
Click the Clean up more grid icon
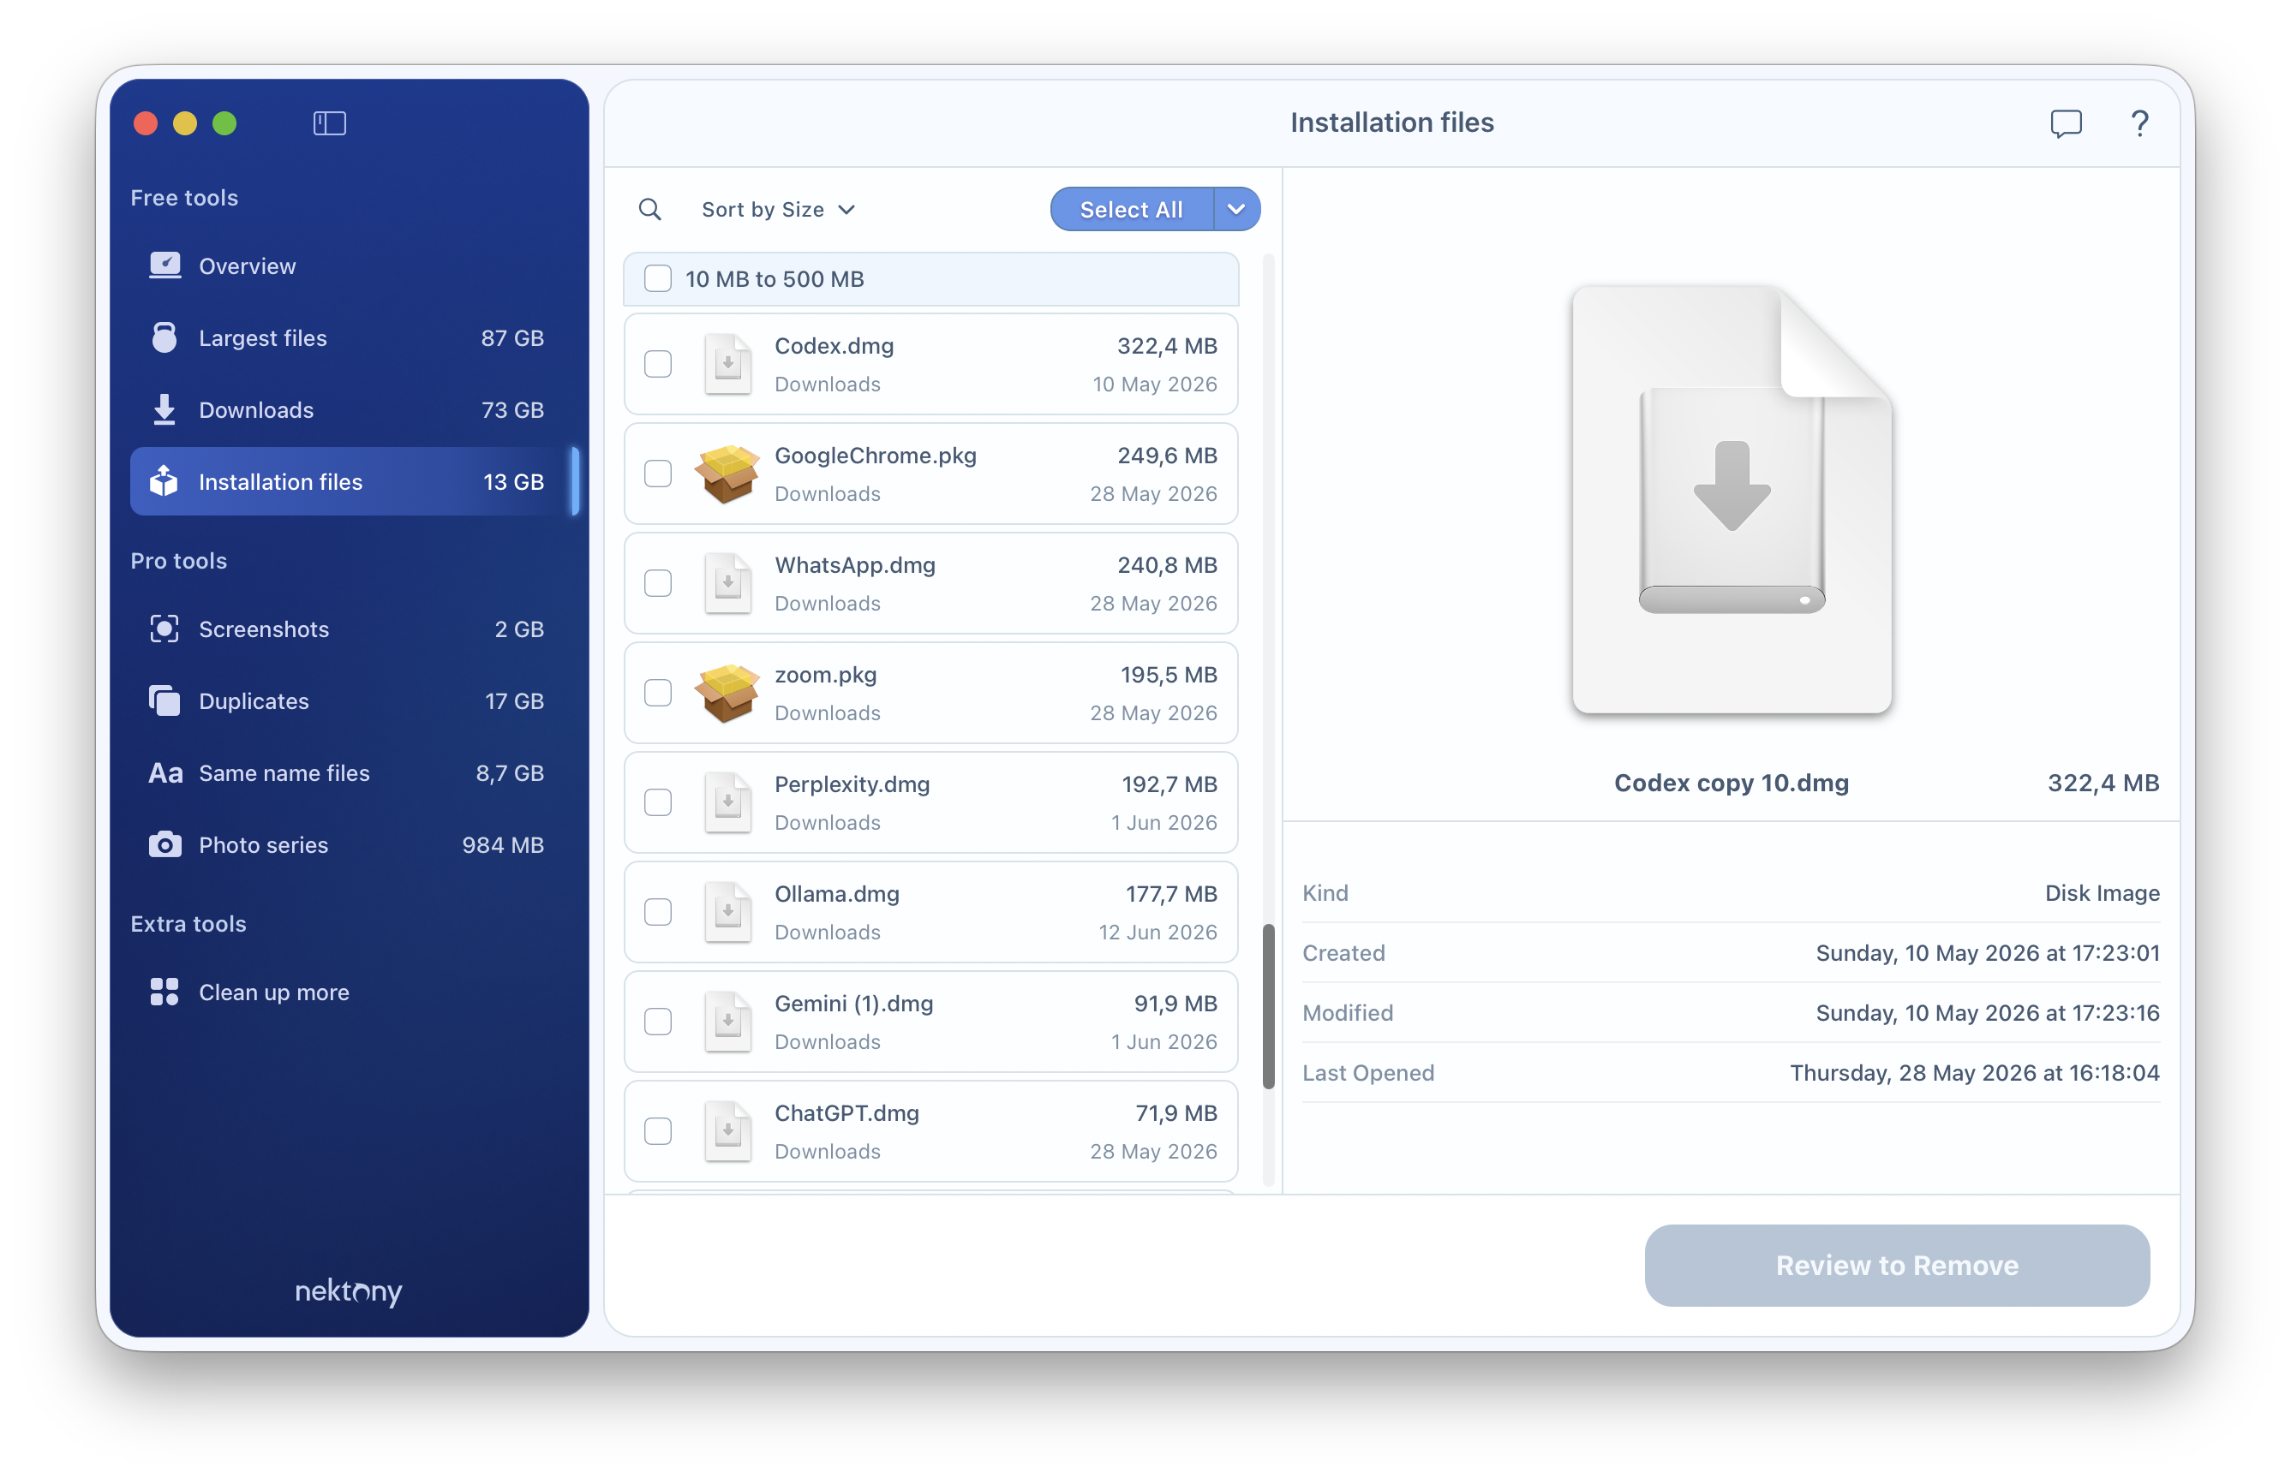pyautogui.click(x=164, y=992)
